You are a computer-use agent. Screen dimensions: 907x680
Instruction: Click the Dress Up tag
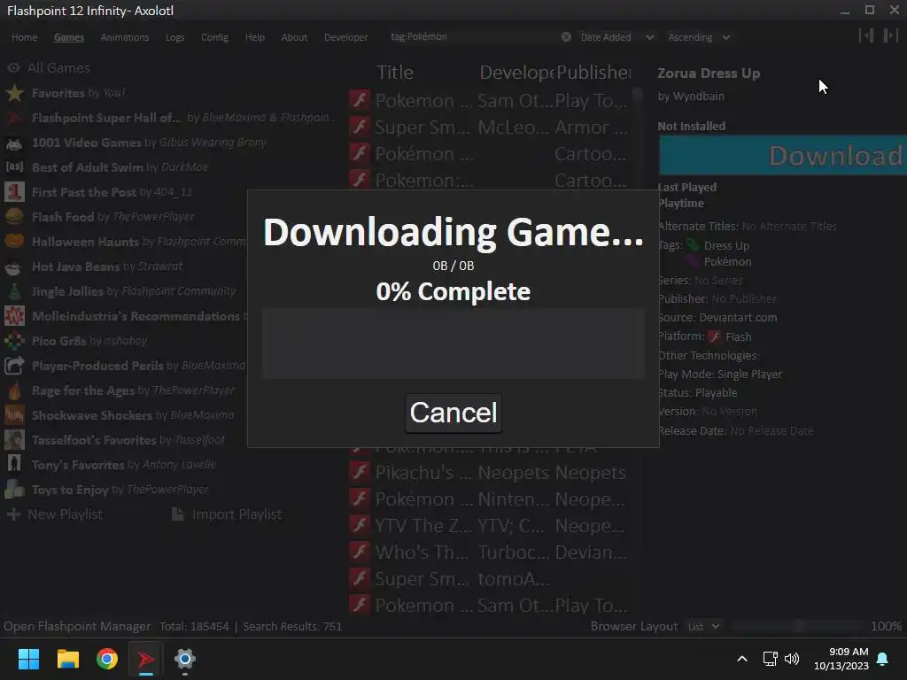coord(726,246)
